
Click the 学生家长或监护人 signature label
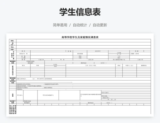click(x=48, y=95)
